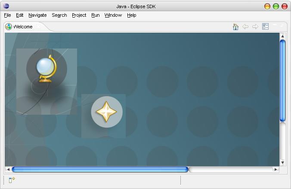Open the Project menu
291x189 pixels.
[79, 15]
